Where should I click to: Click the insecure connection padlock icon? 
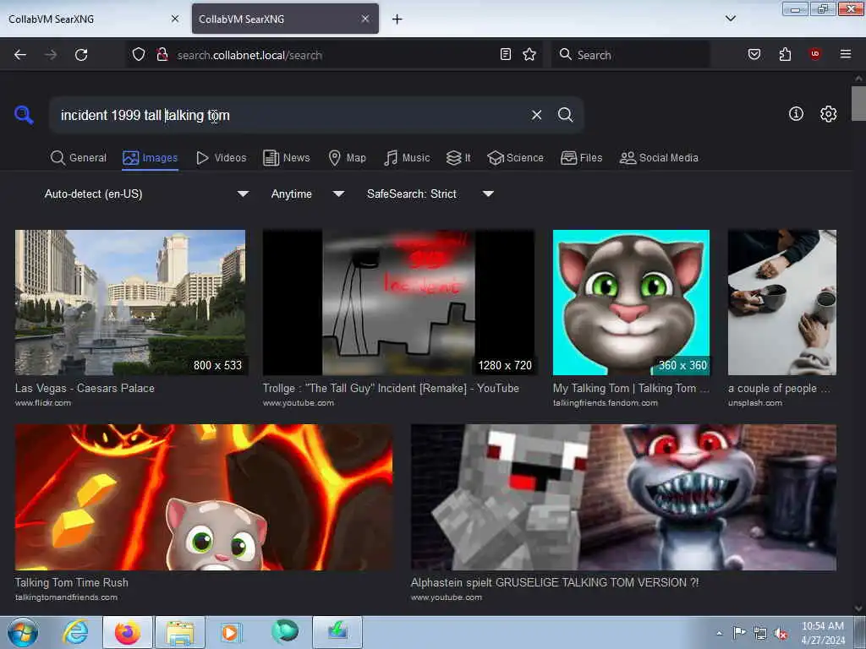[162, 55]
